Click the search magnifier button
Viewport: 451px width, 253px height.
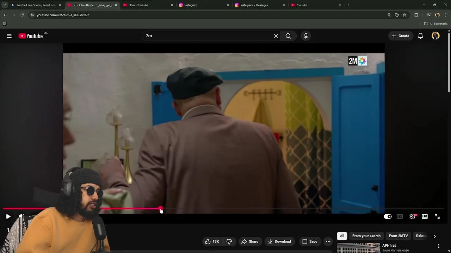[288, 36]
